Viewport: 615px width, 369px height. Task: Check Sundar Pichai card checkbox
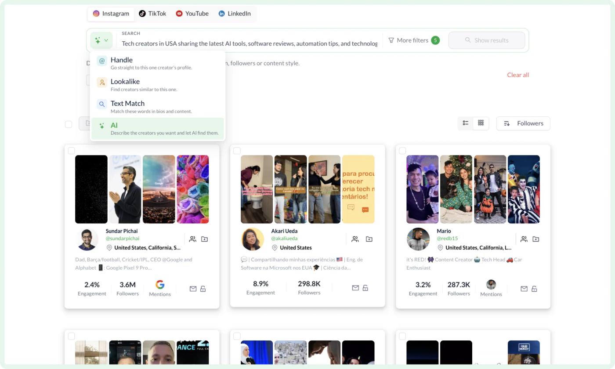coord(71,151)
